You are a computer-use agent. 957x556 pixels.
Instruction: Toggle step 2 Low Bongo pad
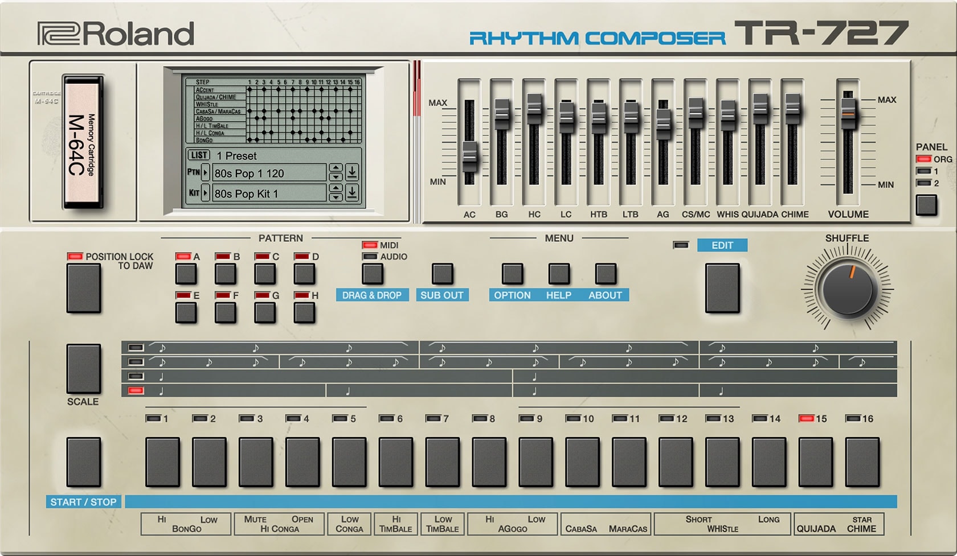pyautogui.click(x=209, y=462)
